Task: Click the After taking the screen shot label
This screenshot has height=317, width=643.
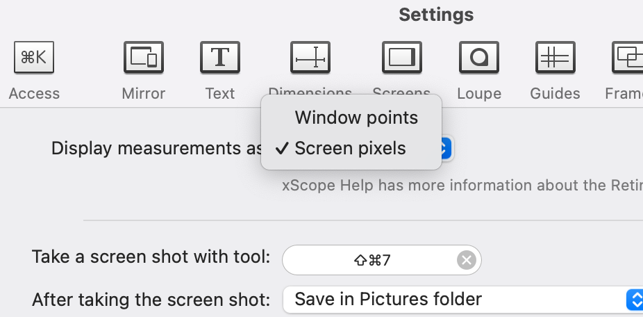Action: 151,300
